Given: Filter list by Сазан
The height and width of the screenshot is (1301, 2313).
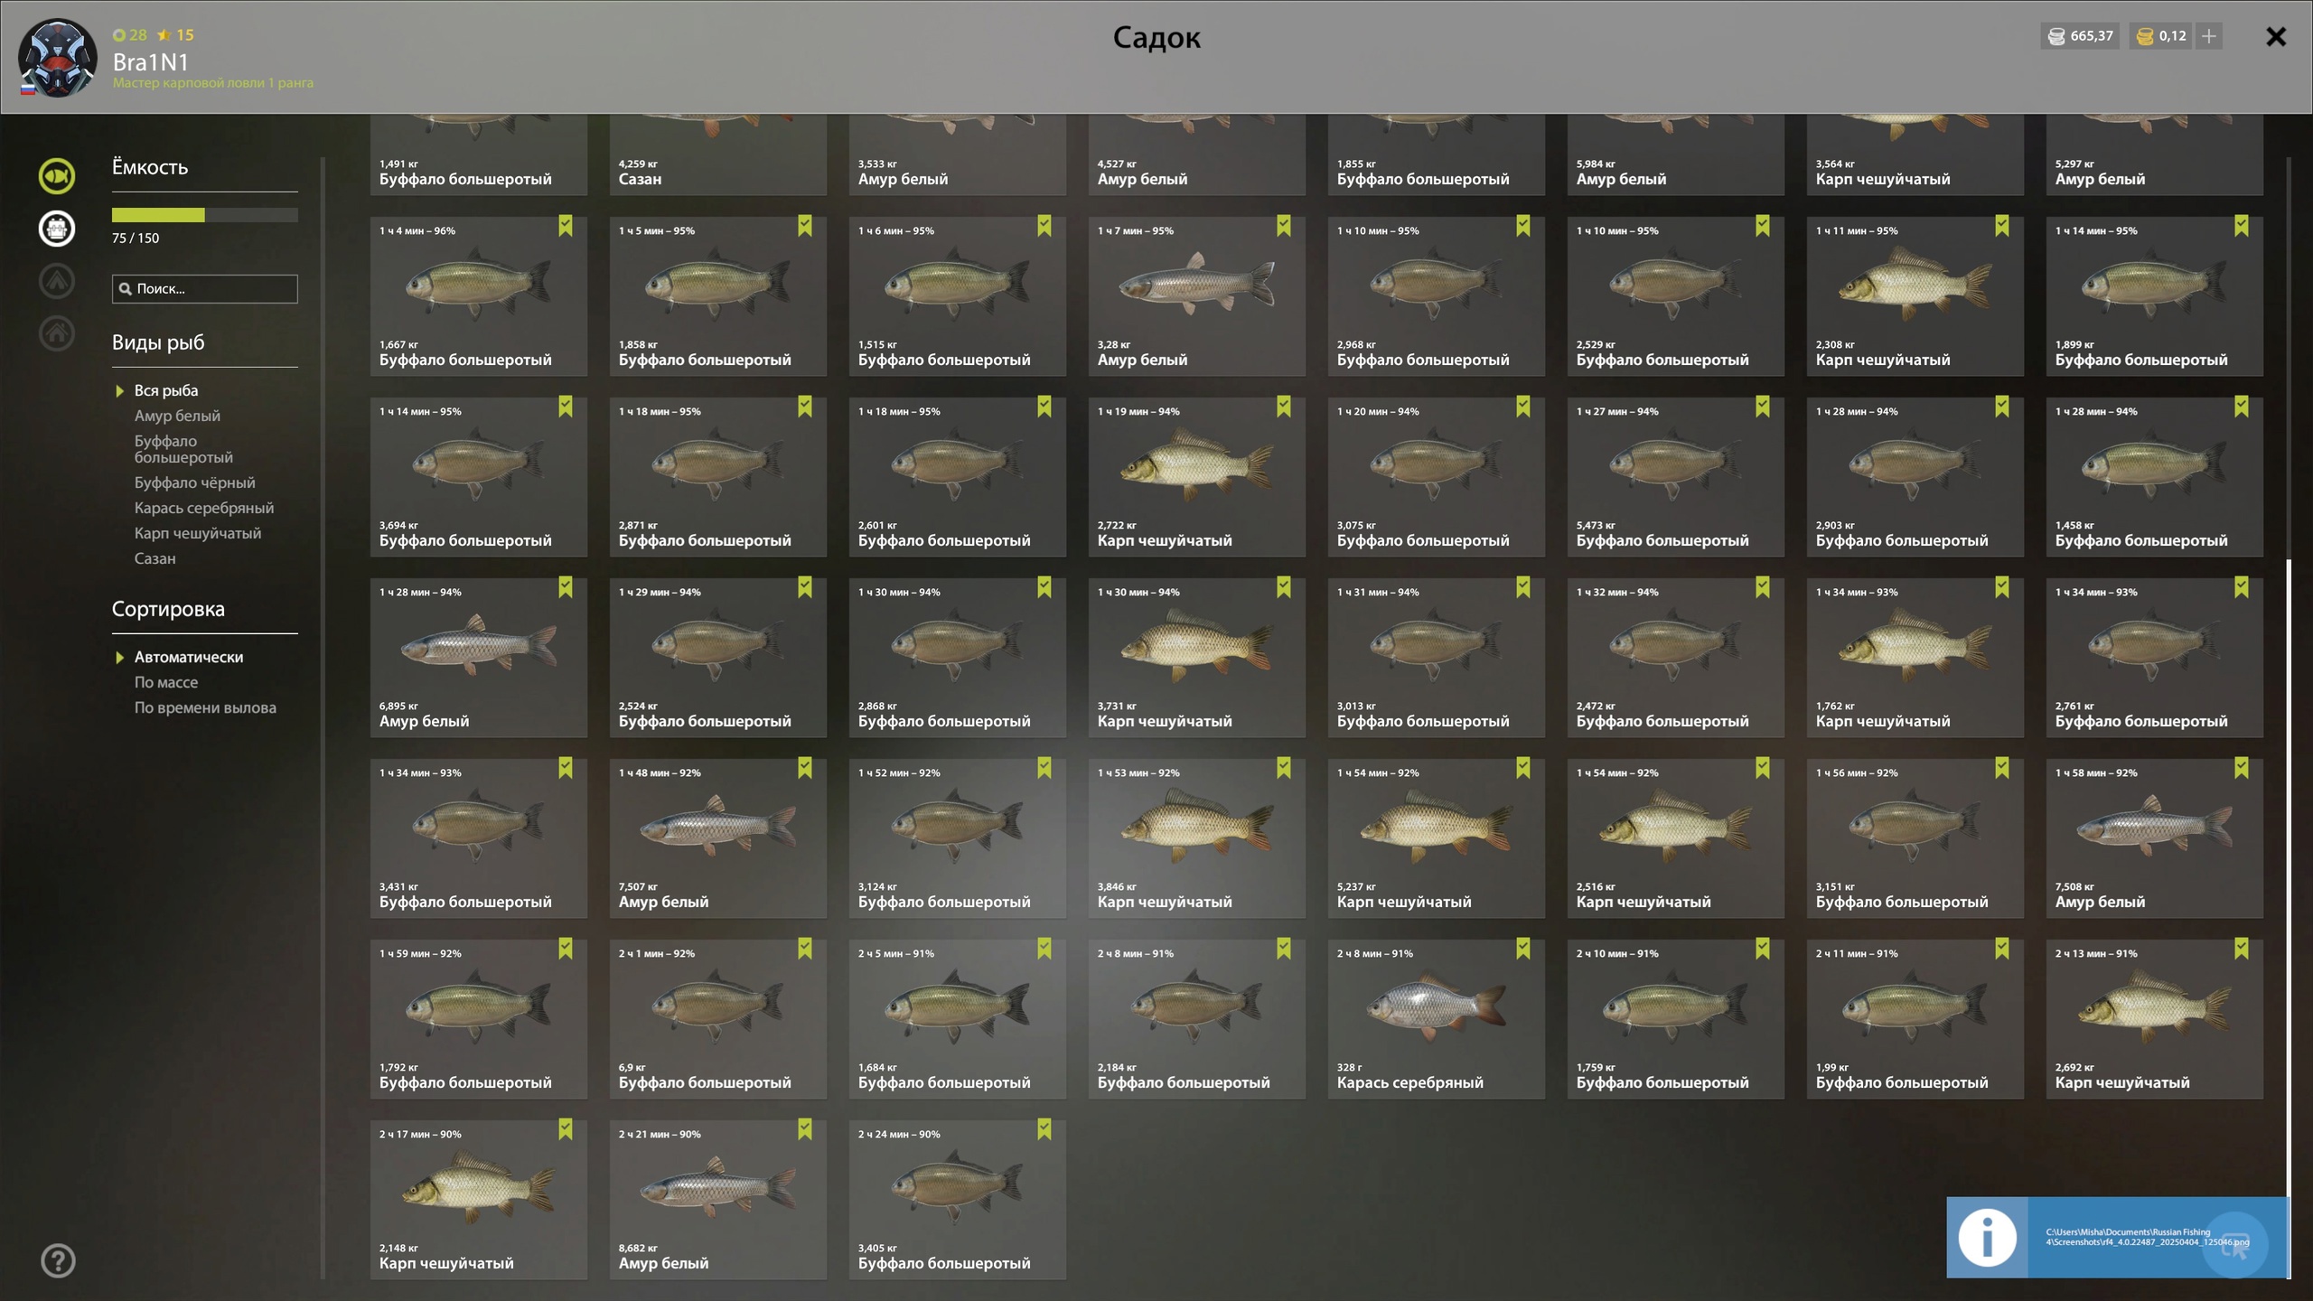Looking at the screenshot, I should point(155,558).
